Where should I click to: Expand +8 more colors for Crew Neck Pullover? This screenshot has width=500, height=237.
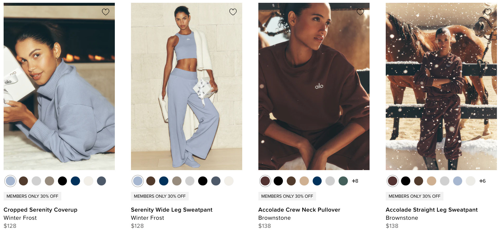(x=355, y=181)
